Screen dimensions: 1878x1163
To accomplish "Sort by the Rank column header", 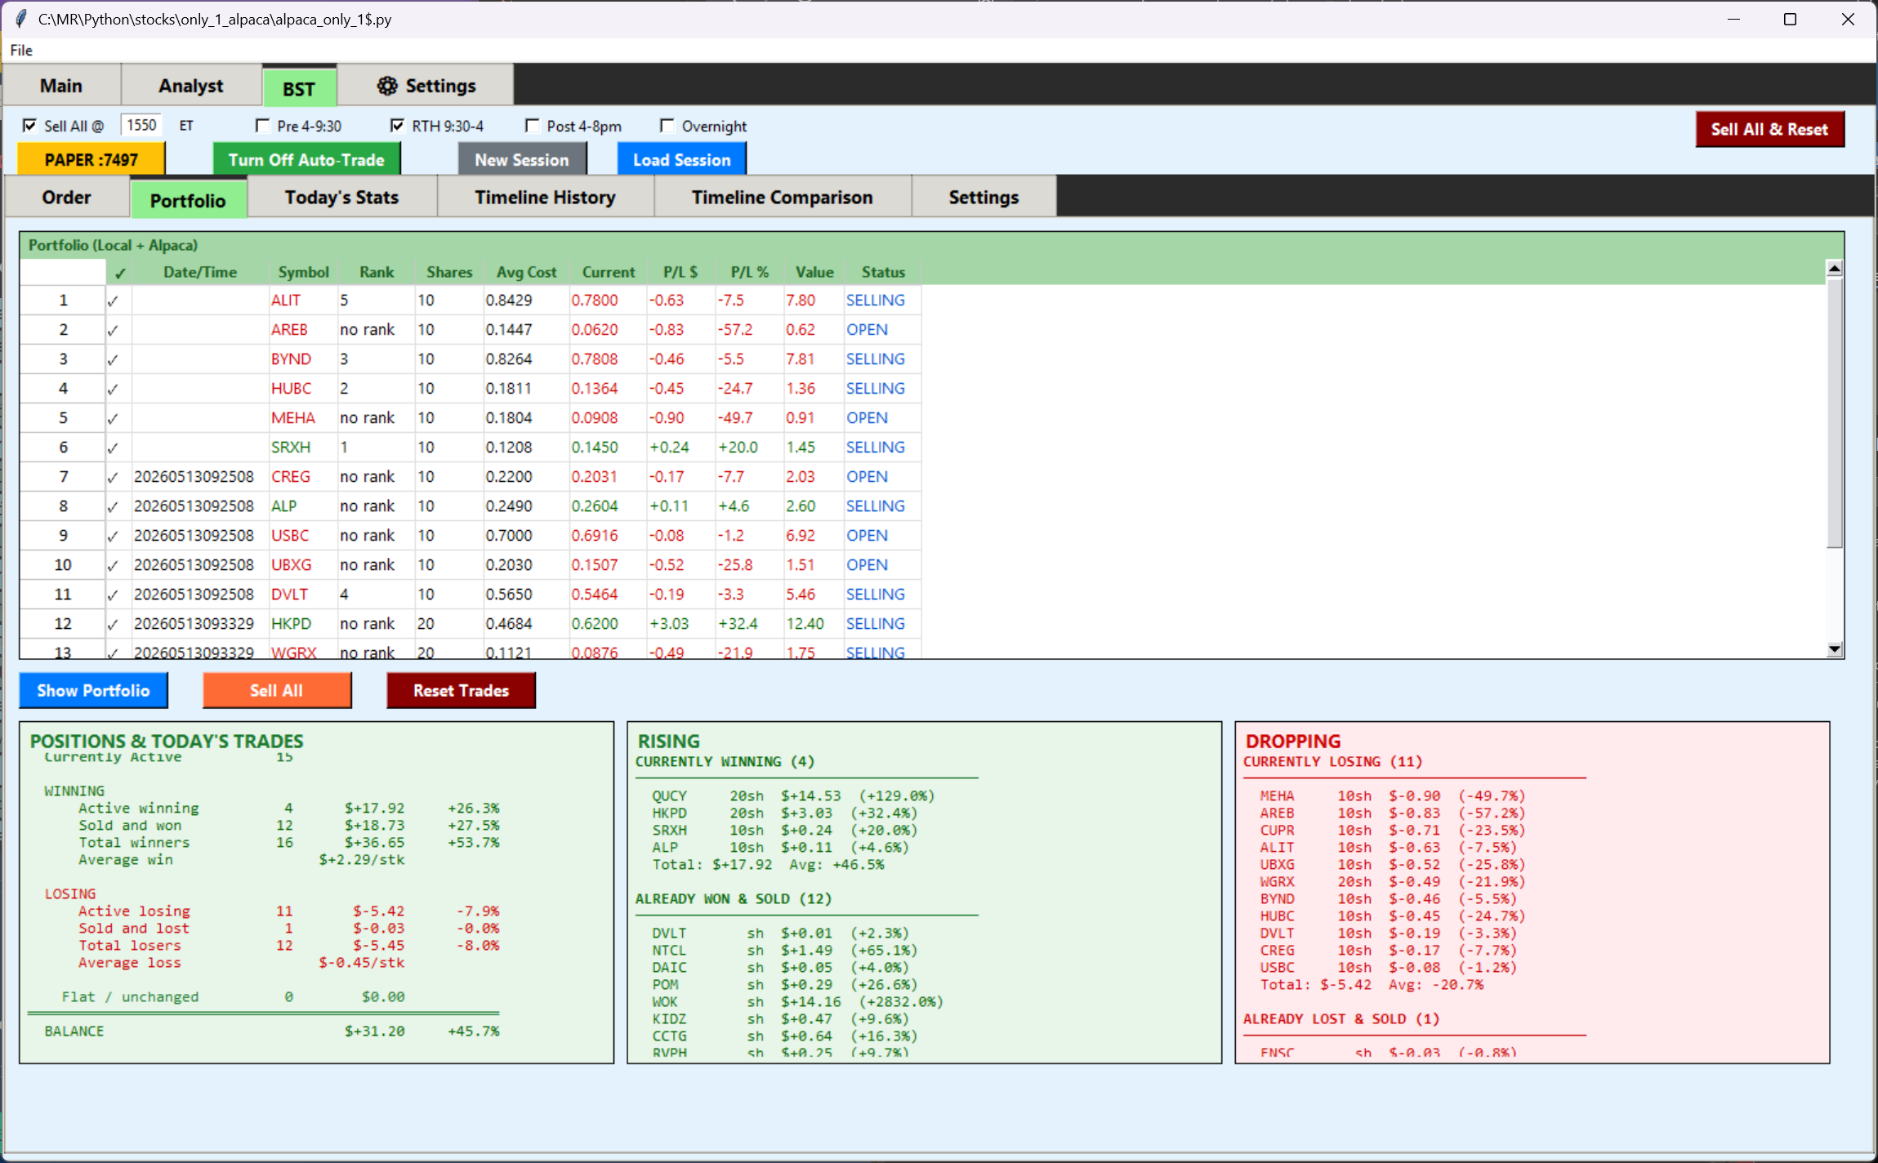I will (x=377, y=272).
